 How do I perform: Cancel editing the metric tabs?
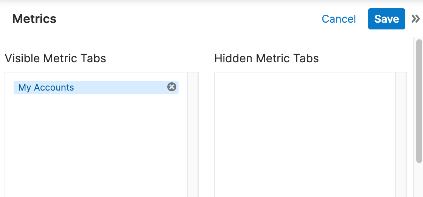[x=339, y=19]
